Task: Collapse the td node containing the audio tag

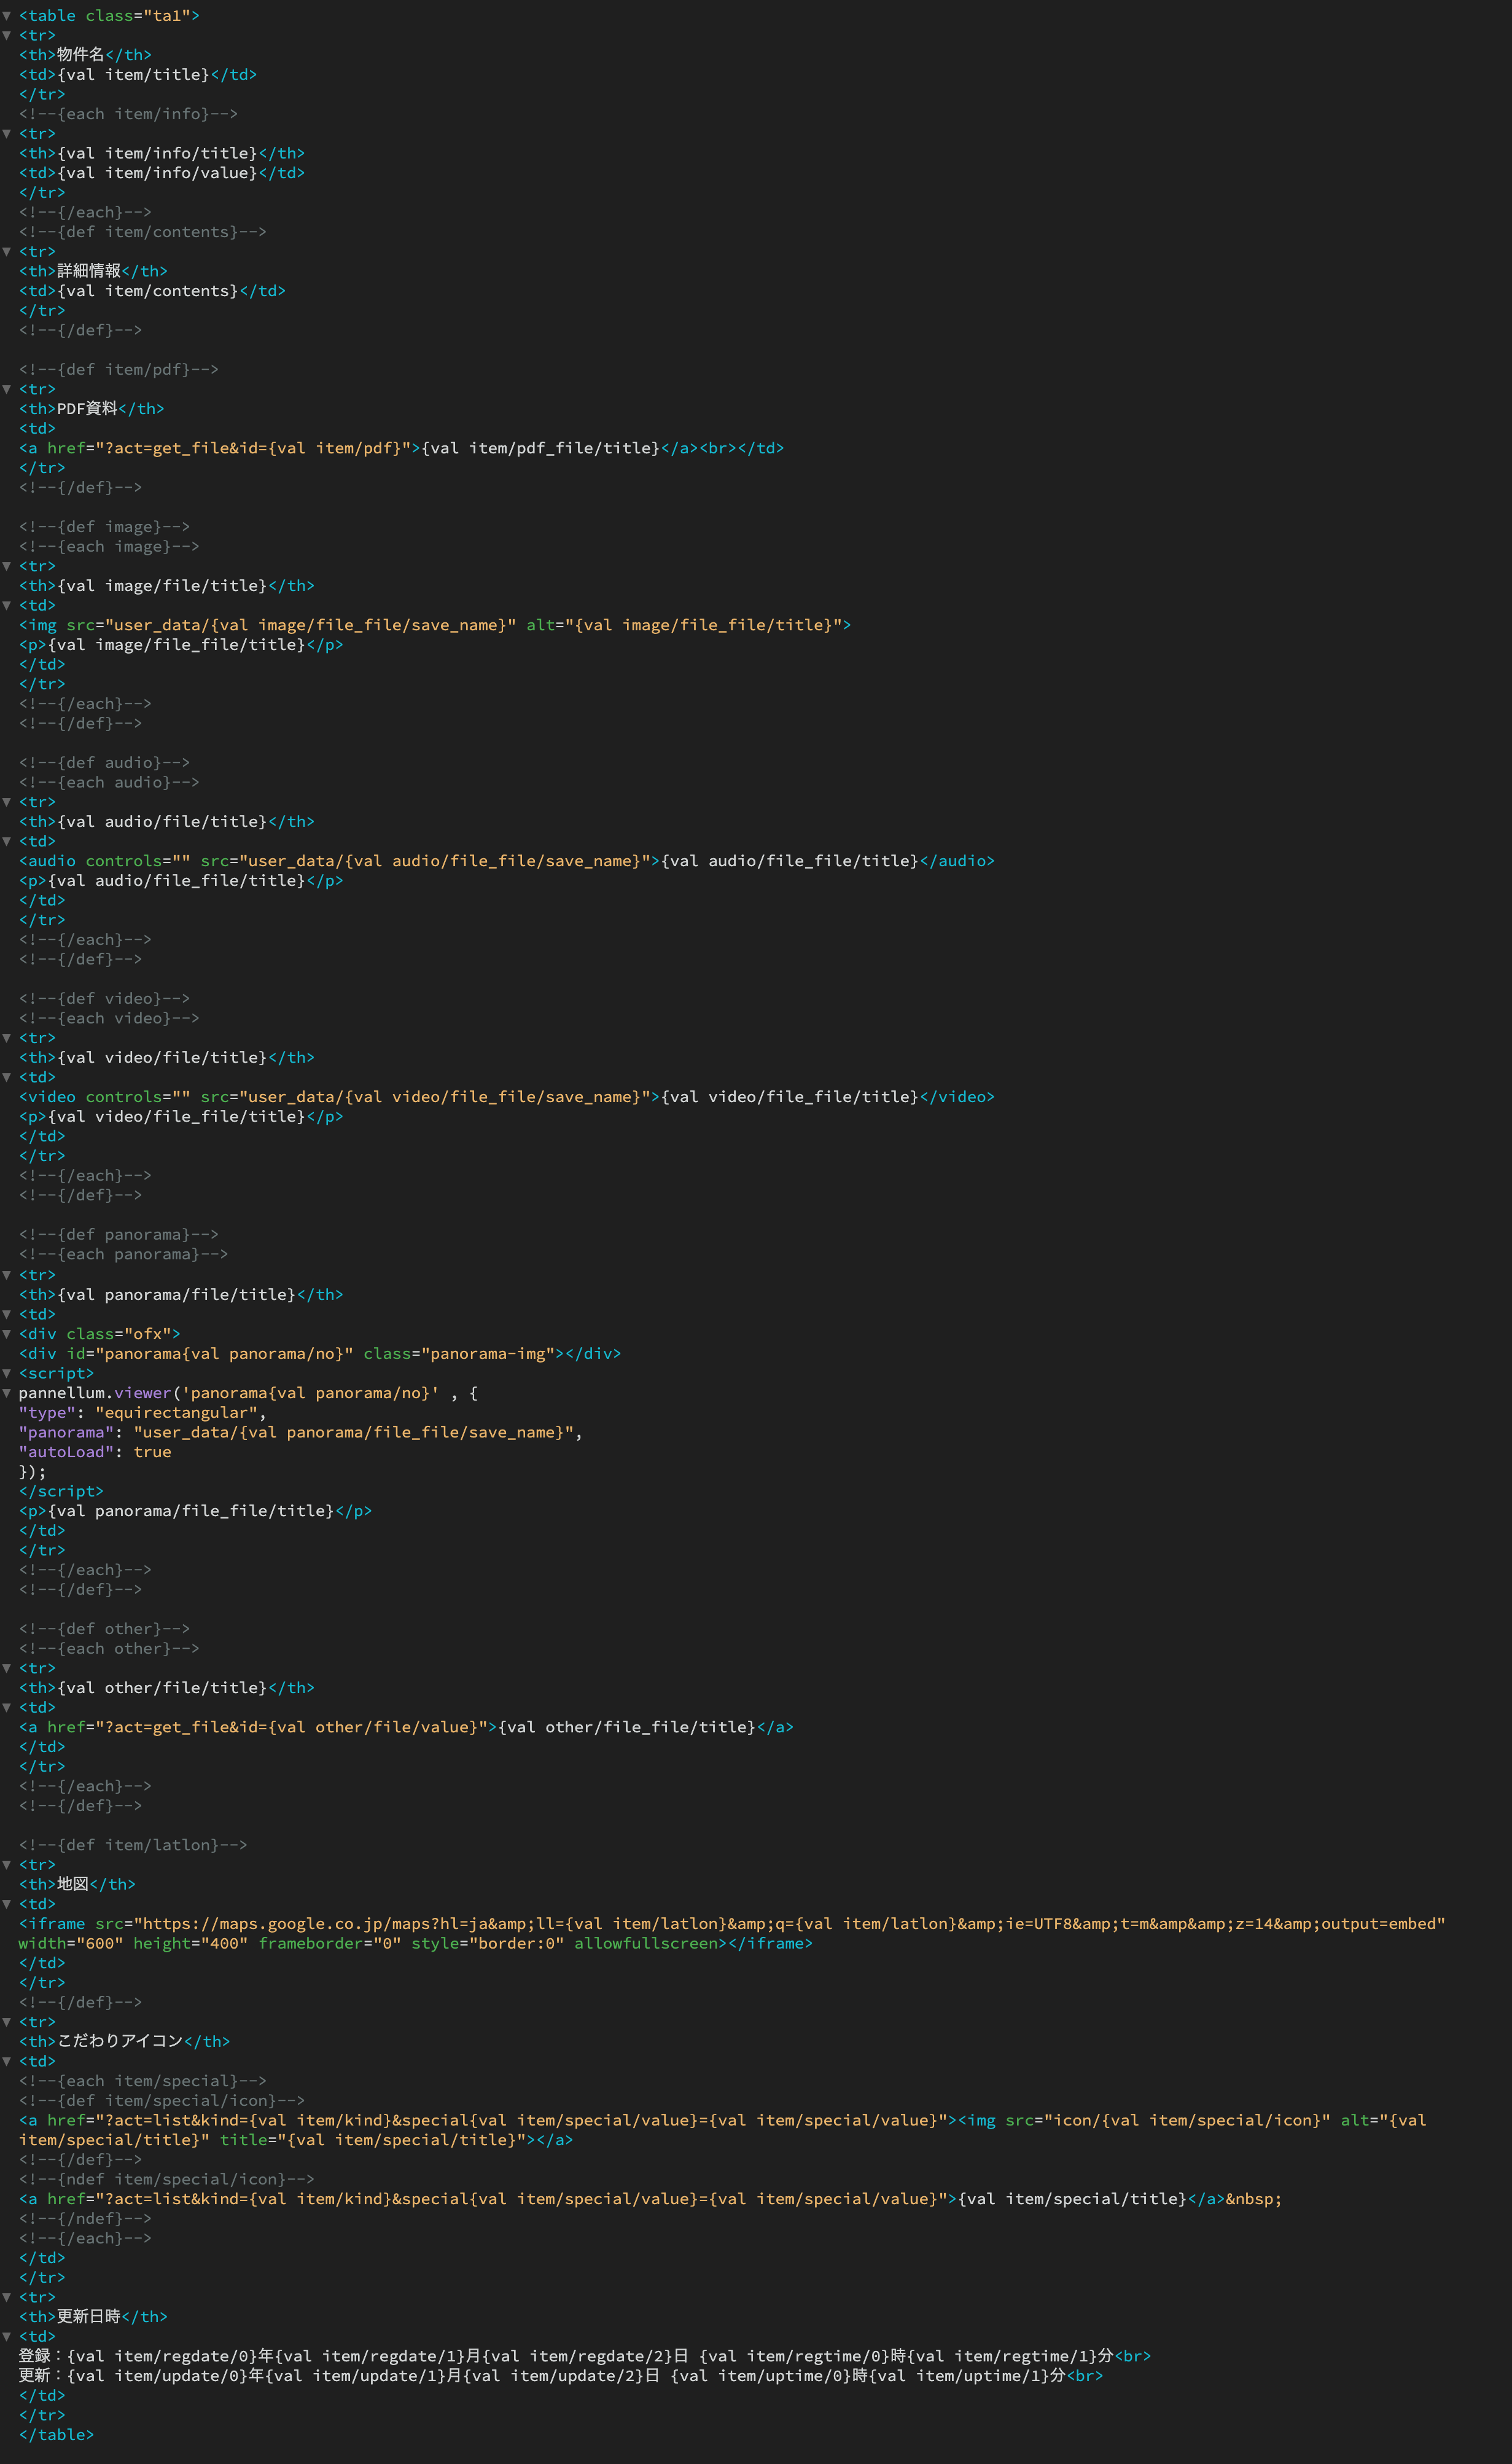Action: click(7, 842)
